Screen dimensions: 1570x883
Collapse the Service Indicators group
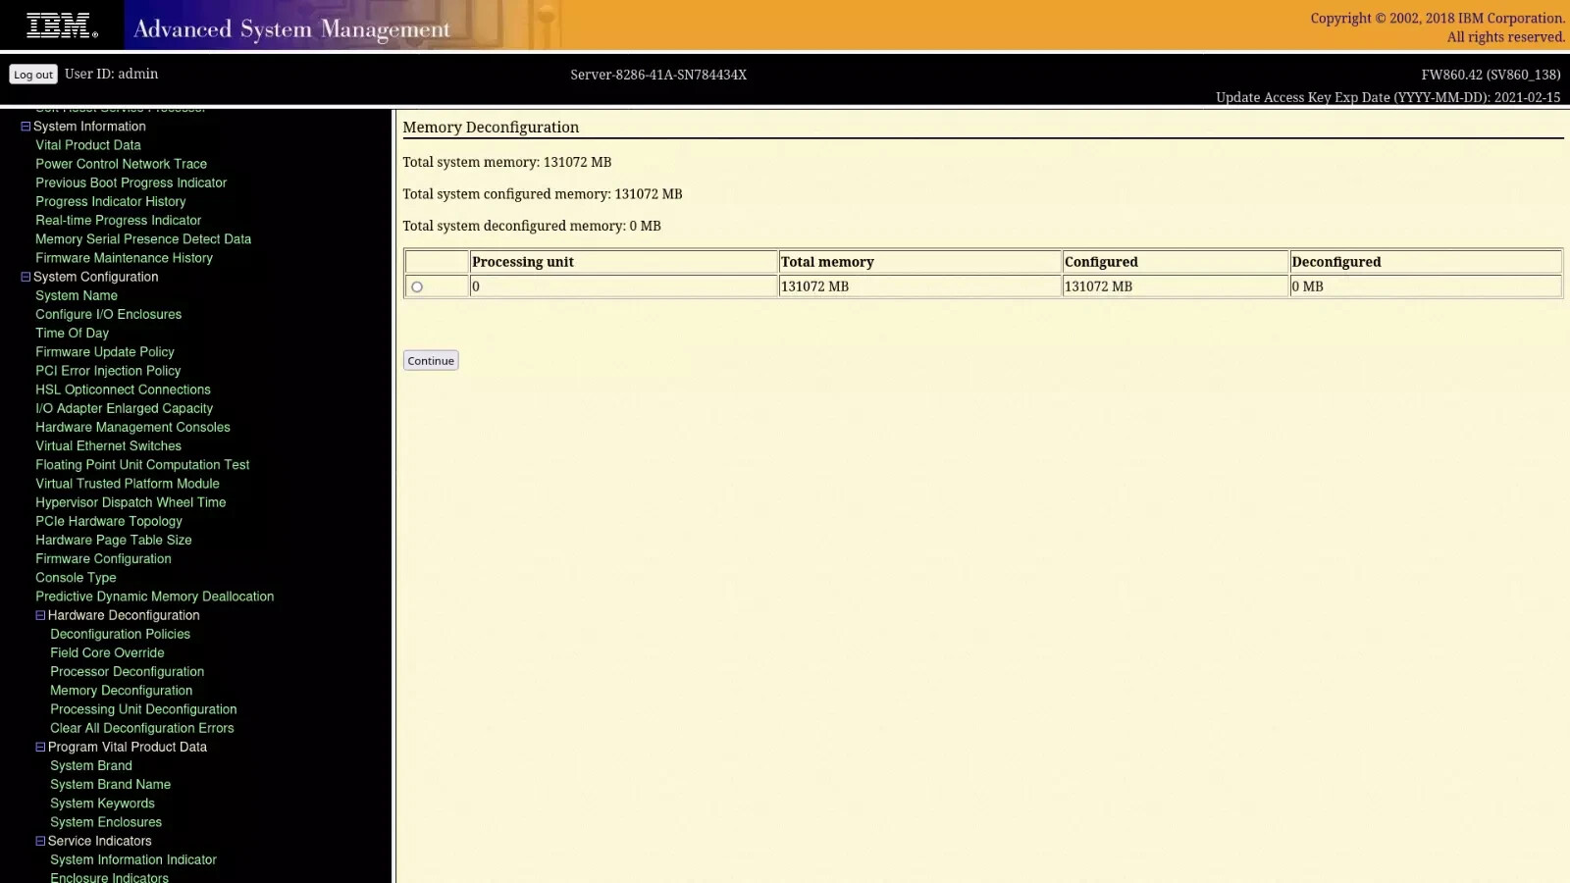point(40,841)
